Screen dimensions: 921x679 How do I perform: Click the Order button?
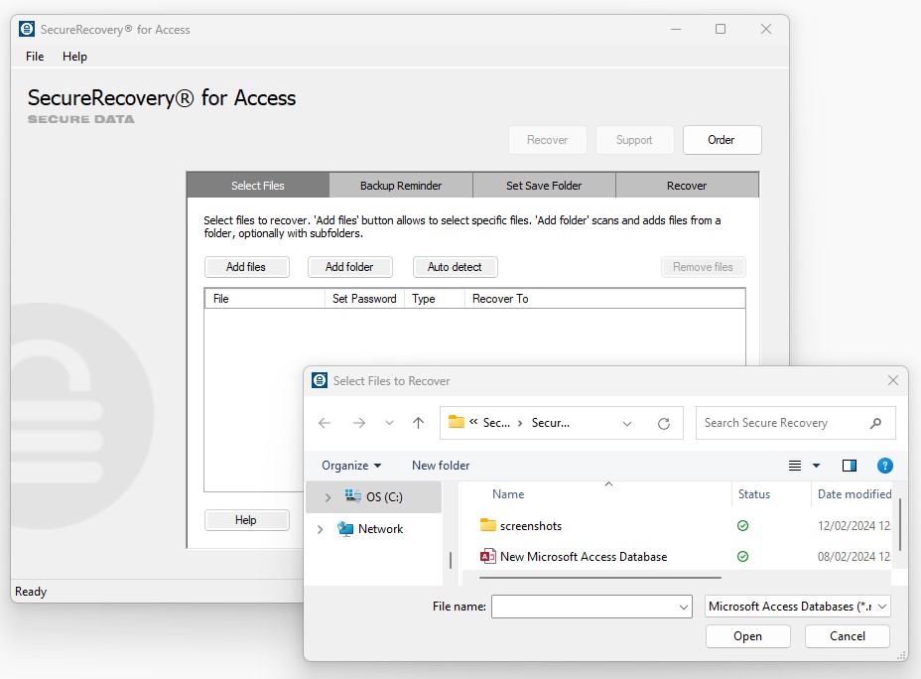pyautogui.click(x=722, y=140)
